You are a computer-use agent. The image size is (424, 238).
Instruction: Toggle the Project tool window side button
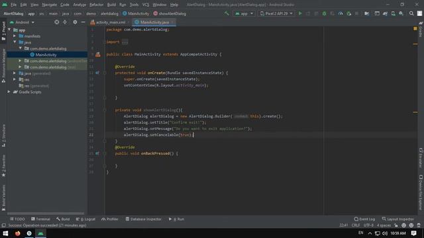click(3, 31)
